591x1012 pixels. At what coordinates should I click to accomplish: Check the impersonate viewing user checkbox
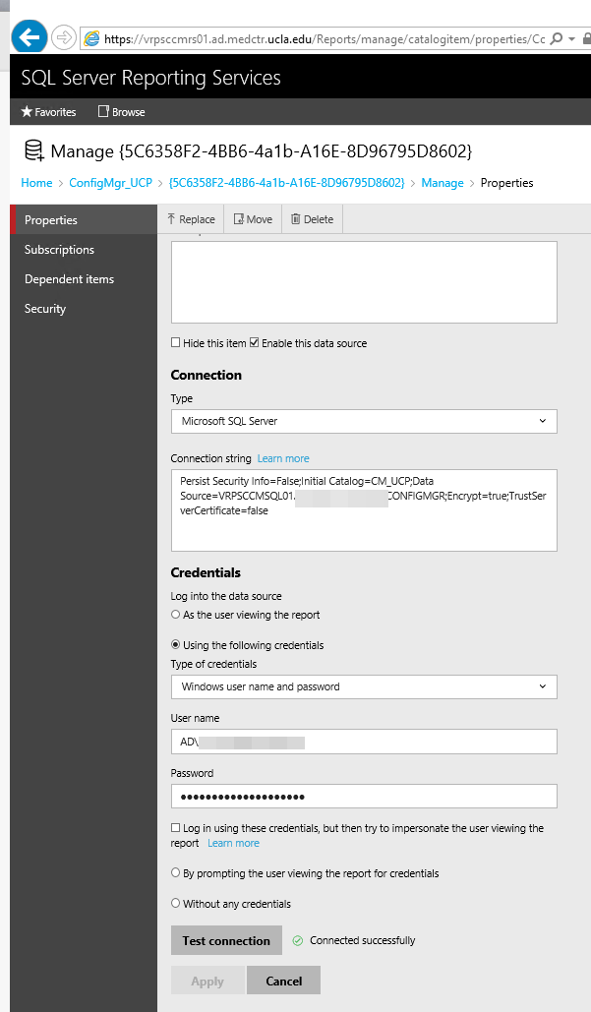click(175, 827)
